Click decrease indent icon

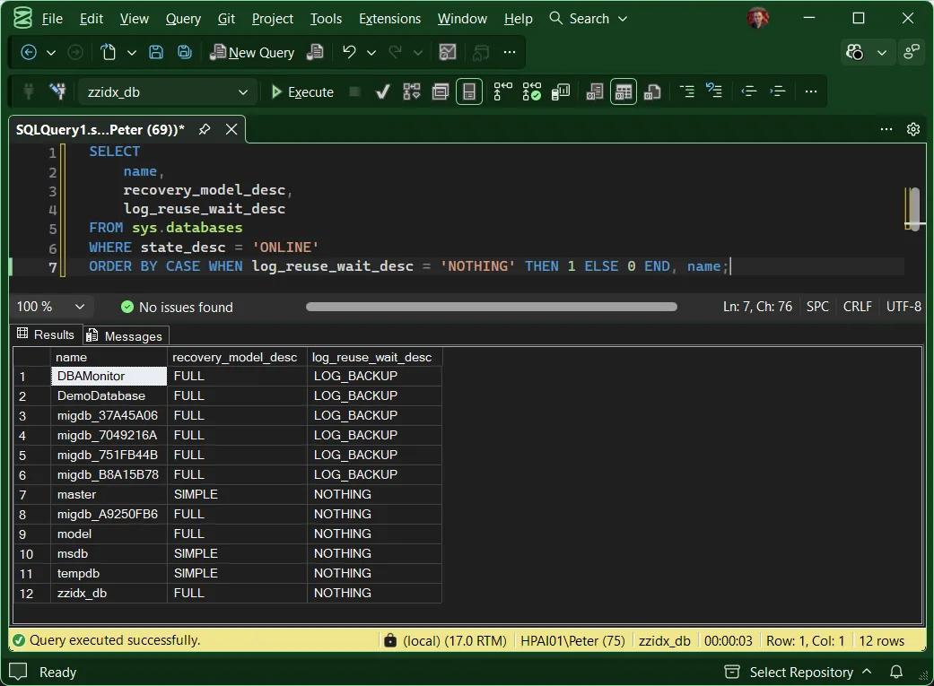[749, 91]
